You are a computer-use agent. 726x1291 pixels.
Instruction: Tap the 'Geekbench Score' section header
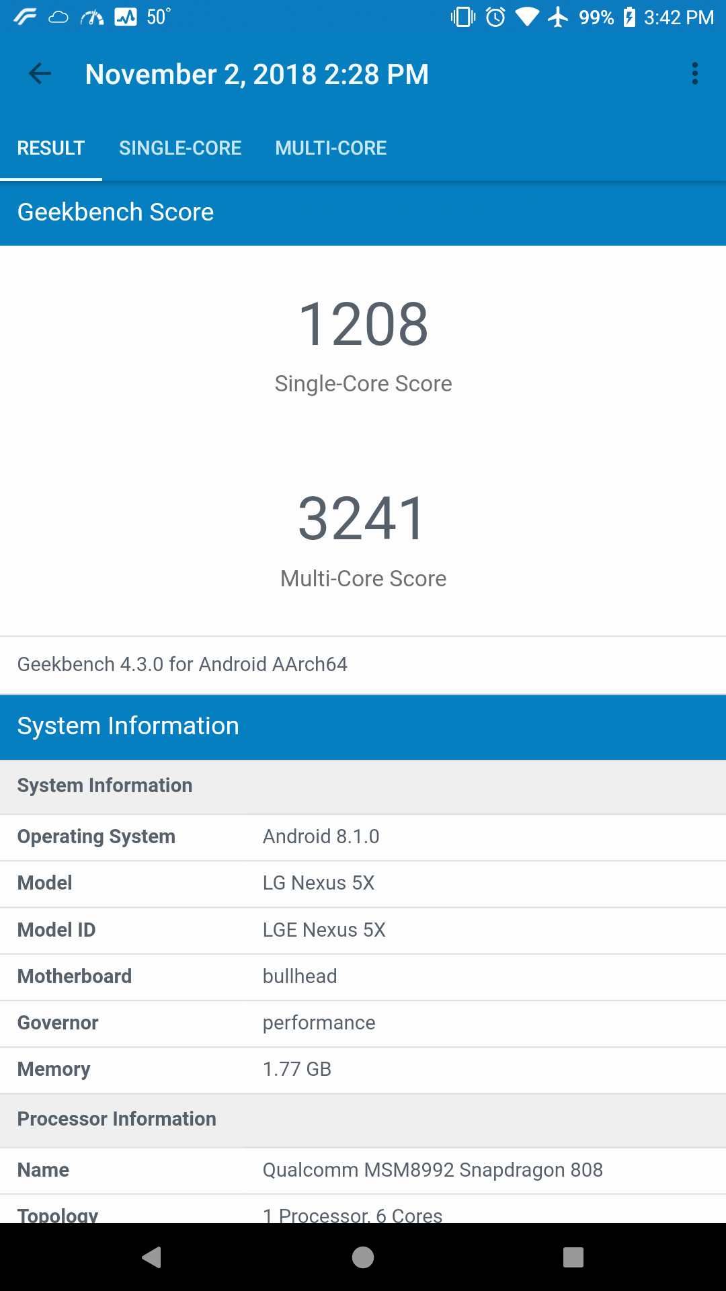pos(363,212)
